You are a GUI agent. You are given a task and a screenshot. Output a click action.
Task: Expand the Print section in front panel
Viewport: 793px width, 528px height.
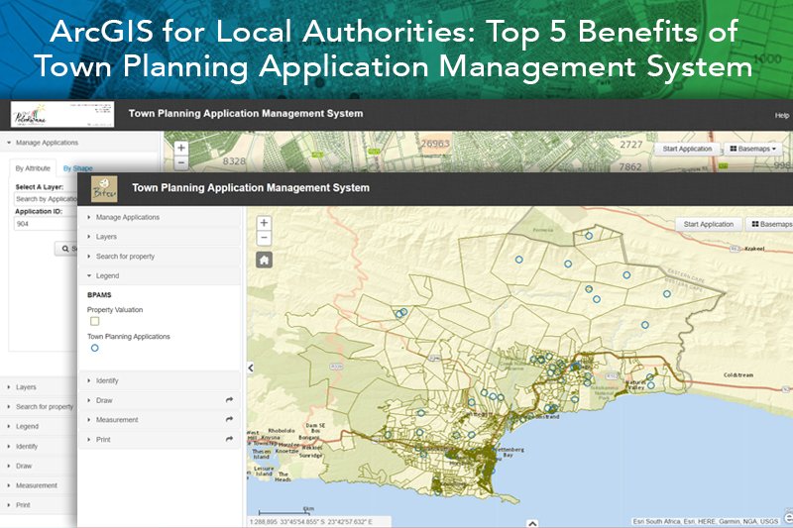(x=160, y=440)
